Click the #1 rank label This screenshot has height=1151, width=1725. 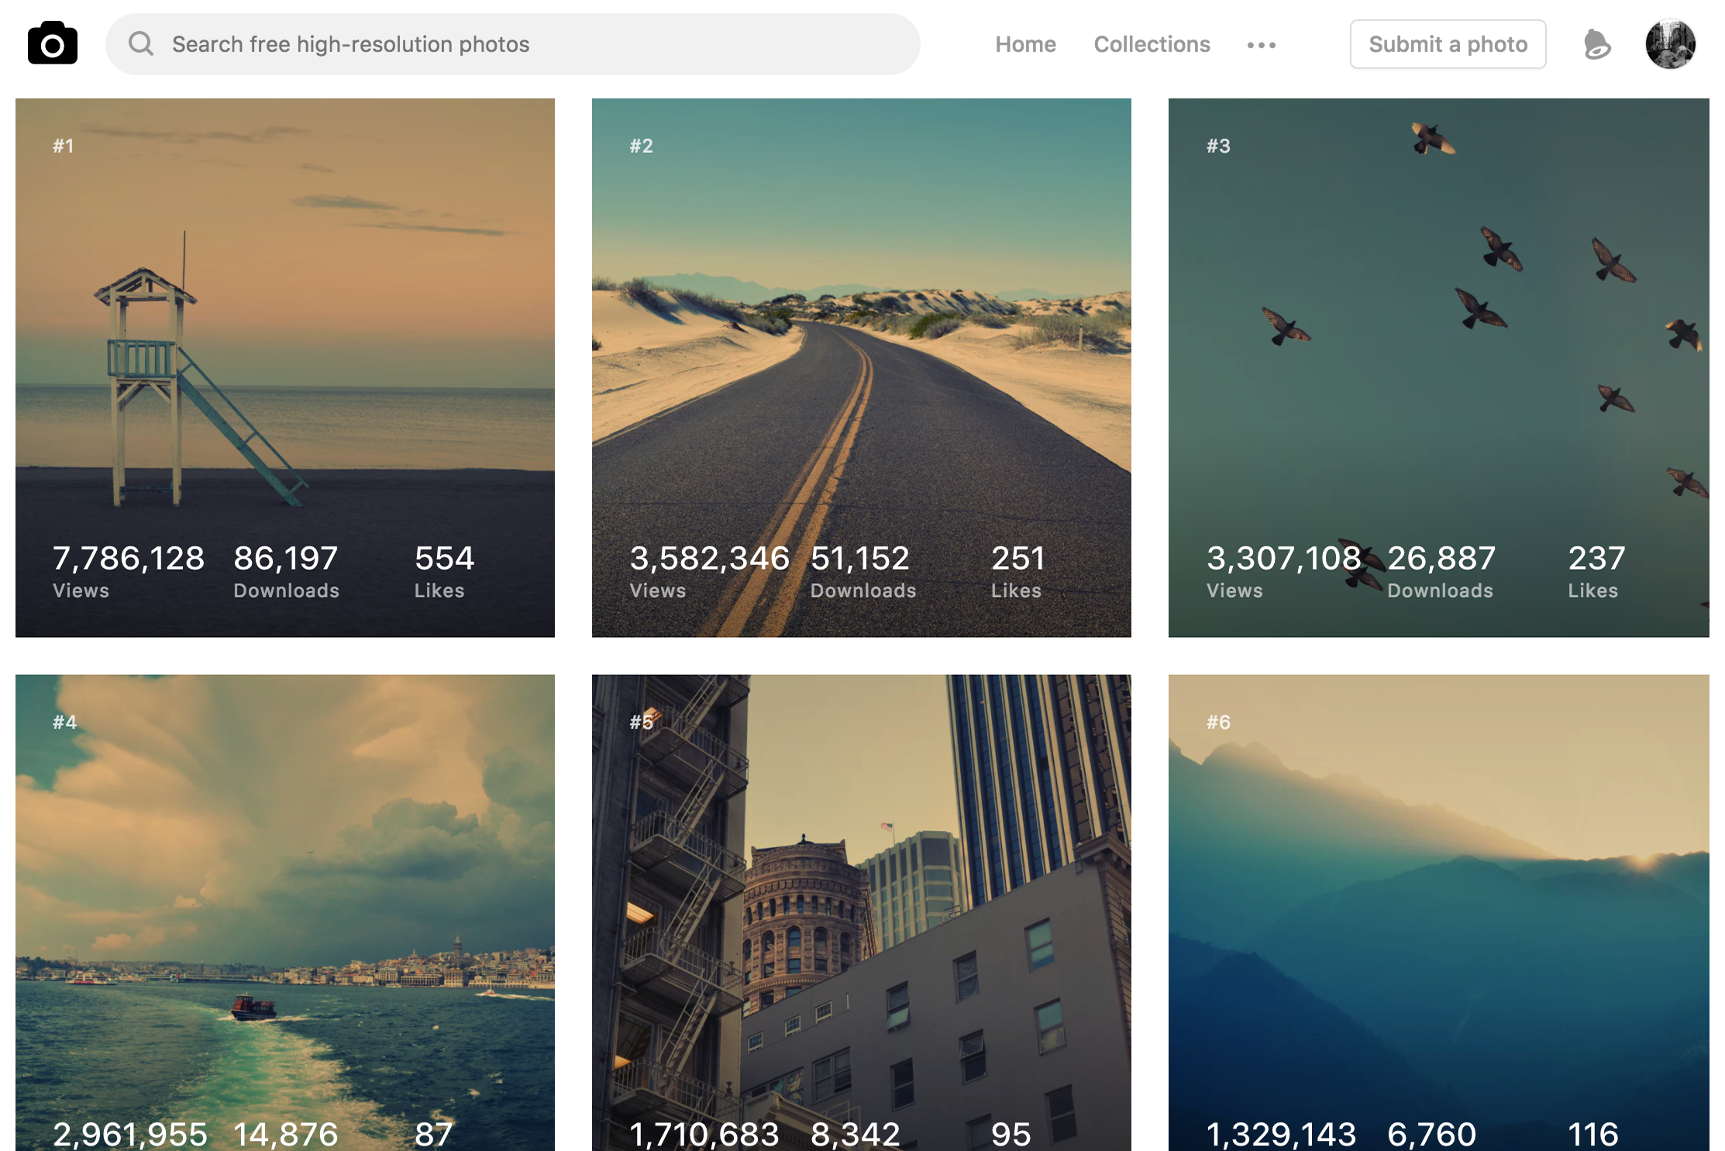[x=64, y=146]
